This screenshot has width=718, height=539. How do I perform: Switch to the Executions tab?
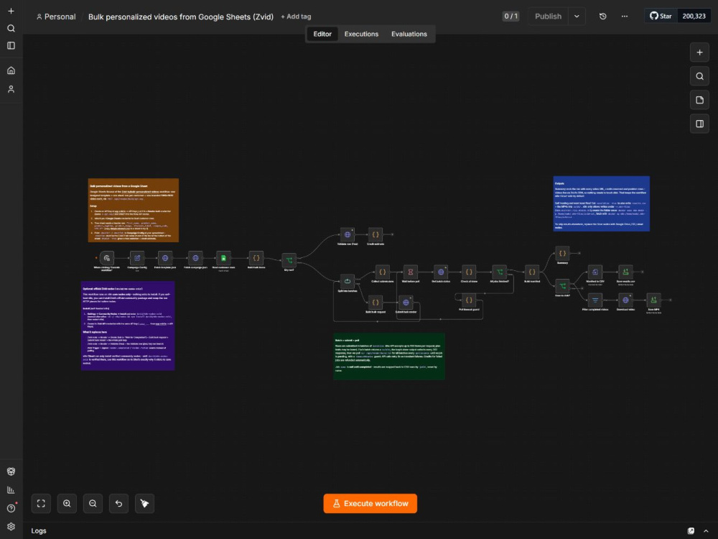(x=361, y=34)
